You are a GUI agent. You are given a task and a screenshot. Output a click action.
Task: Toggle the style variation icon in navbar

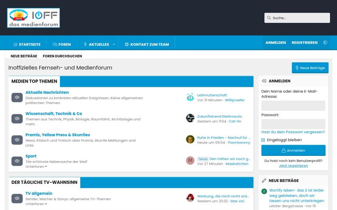[325, 42]
